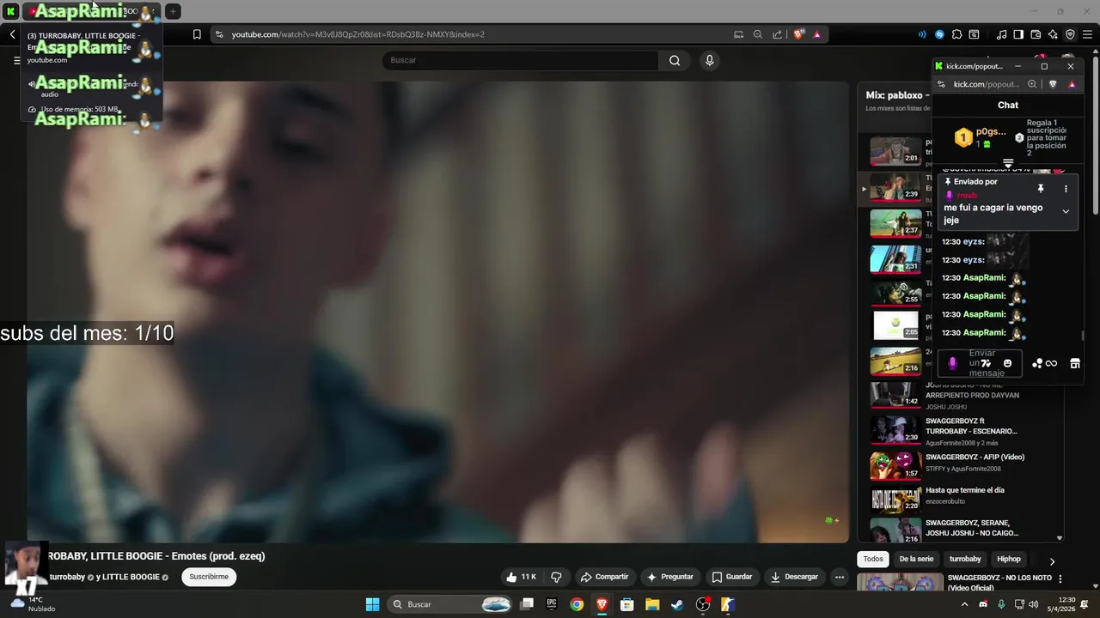The height and width of the screenshot is (618, 1100).
Task: Open SWAGGERBOYZ - AFIP (Video) in playlist
Action: coord(975,457)
